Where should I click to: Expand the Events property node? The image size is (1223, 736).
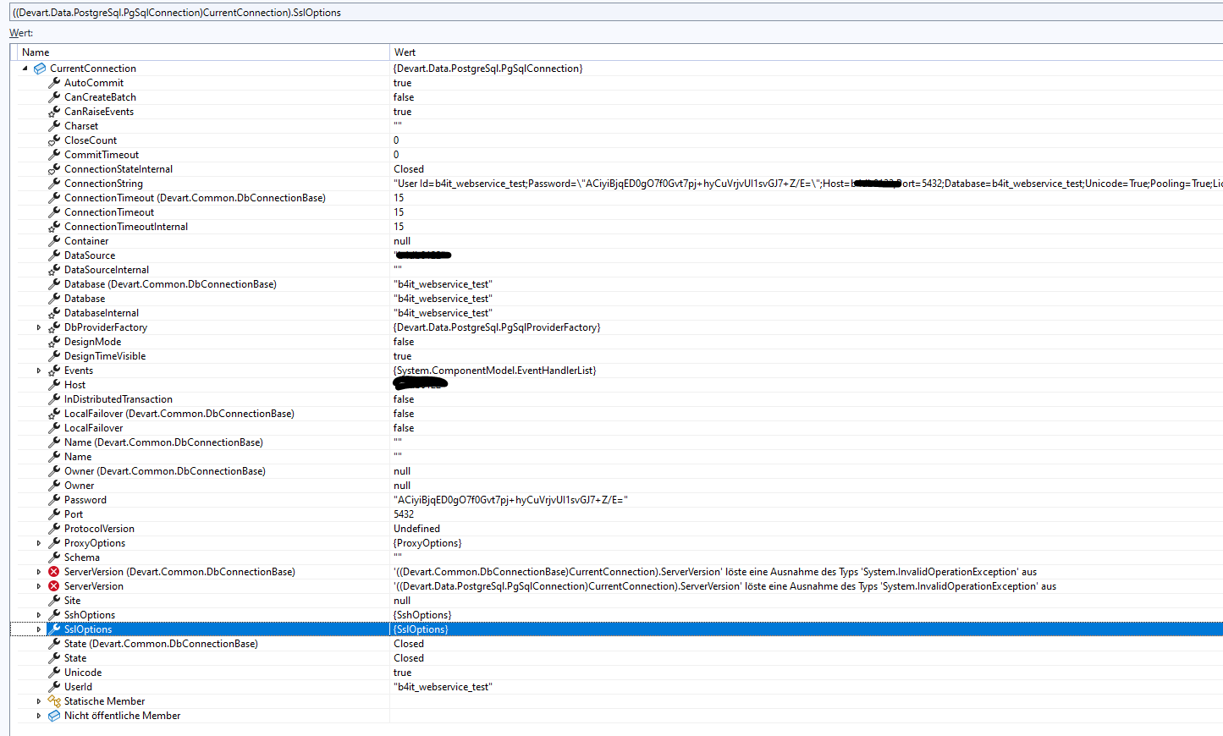tap(39, 371)
